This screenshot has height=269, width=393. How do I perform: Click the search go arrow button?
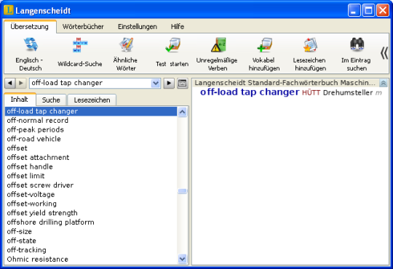pos(169,83)
